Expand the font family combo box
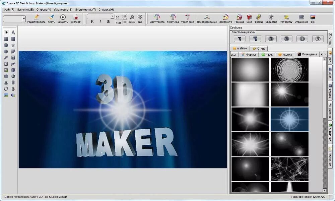 [112, 16]
